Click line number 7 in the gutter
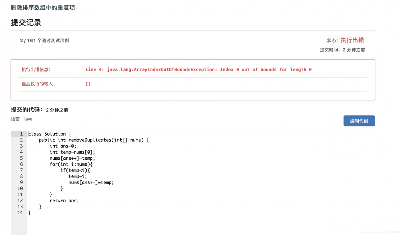 click(21, 170)
